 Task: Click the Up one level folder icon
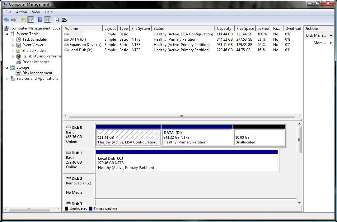(x=23, y=20)
